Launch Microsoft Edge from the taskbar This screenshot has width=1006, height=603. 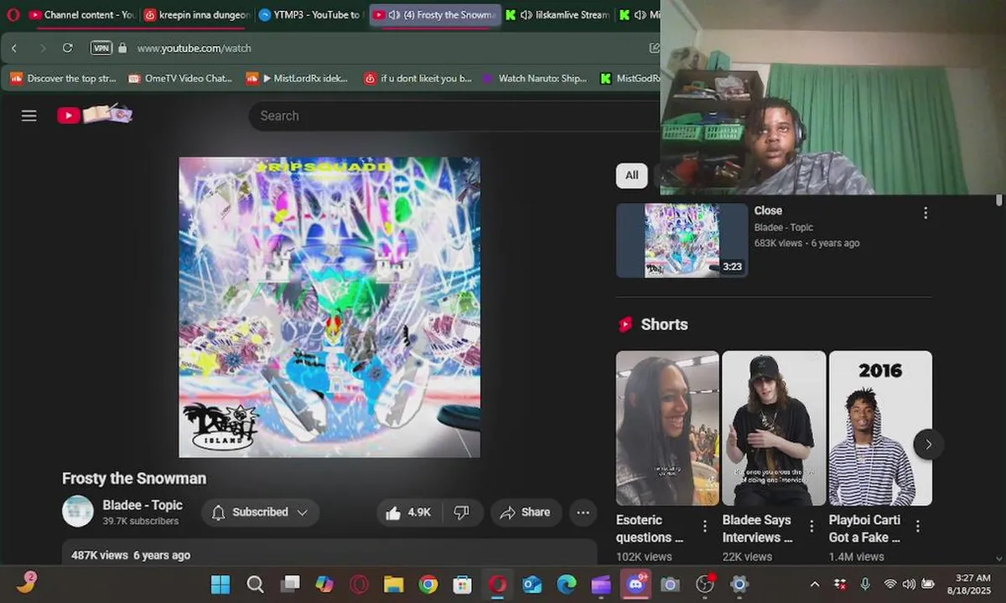point(567,584)
